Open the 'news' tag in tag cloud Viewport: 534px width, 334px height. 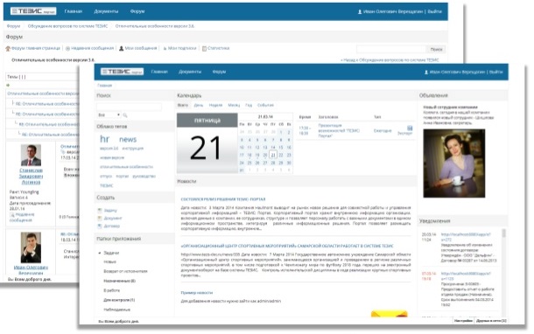coord(128,139)
